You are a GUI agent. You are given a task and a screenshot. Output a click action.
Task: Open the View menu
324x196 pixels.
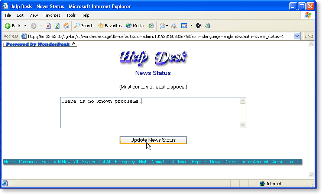click(x=33, y=15)
